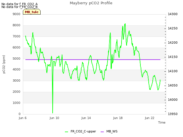Click the 13950 right axis value

coord(173,114)
